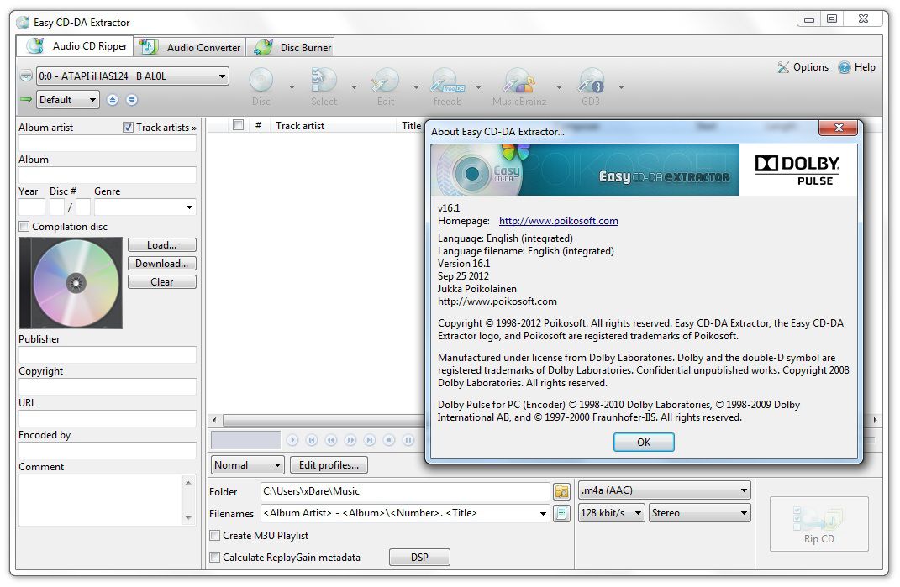Viewport: 900px width, 587px height.
Task: Switch to the Disc Burner tab
Action: click(291, 47)
